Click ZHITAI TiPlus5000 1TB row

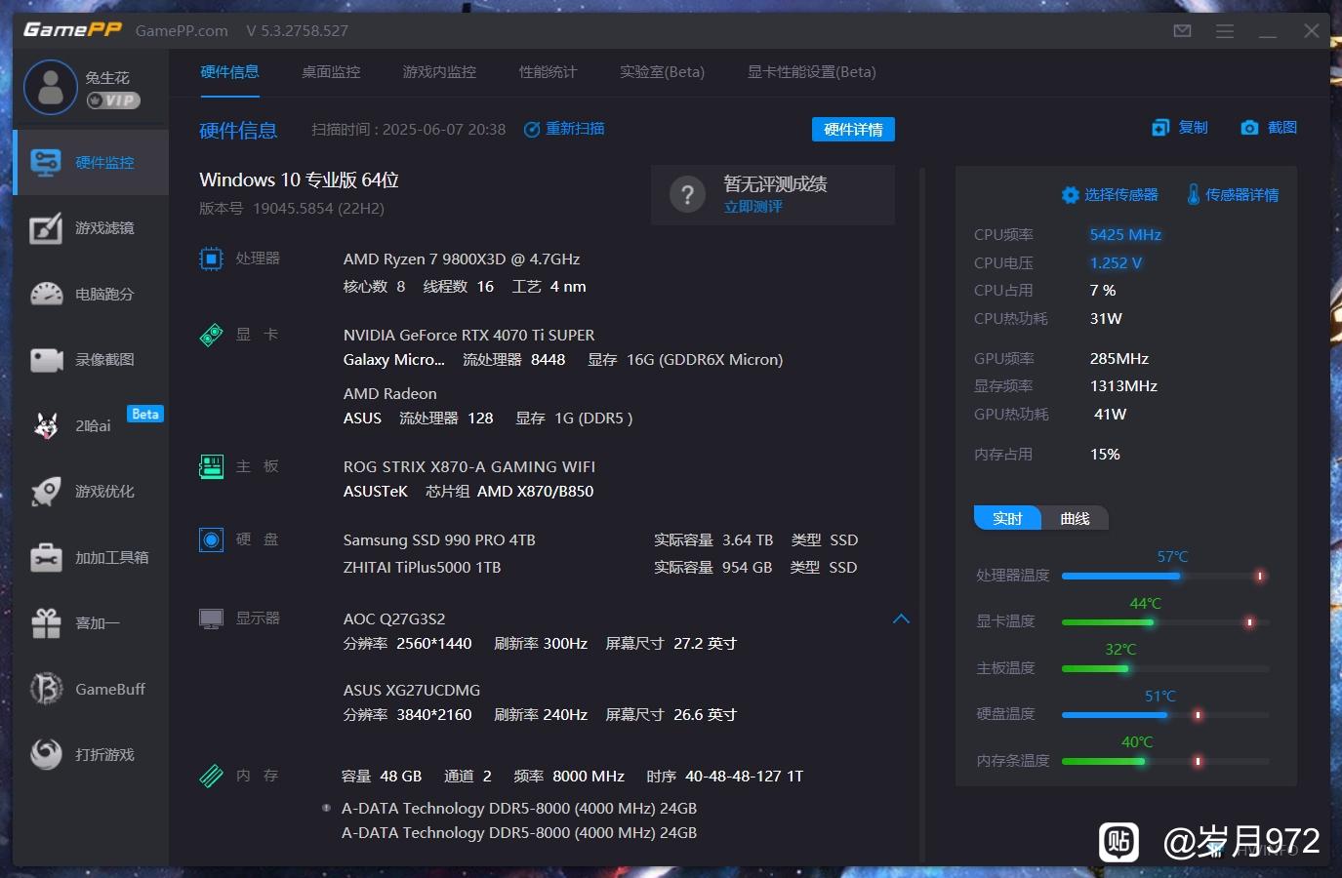tap(600, 567)
